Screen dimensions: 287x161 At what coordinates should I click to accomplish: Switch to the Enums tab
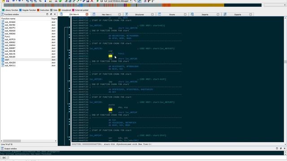172,14
